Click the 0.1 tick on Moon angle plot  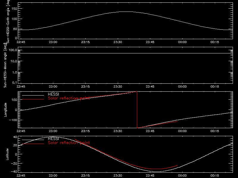point(15,82)
